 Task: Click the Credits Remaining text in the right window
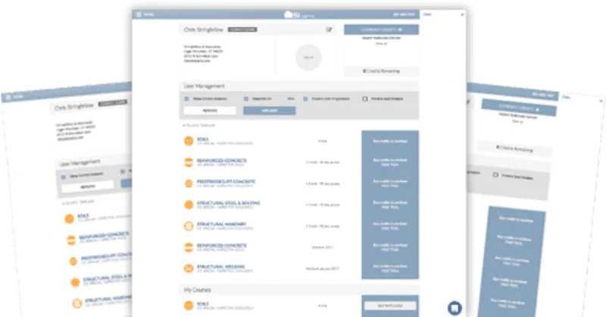pyautogui.click(x=514, y=149)
